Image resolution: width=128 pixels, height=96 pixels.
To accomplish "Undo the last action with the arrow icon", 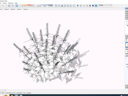I will pos(3,6).
